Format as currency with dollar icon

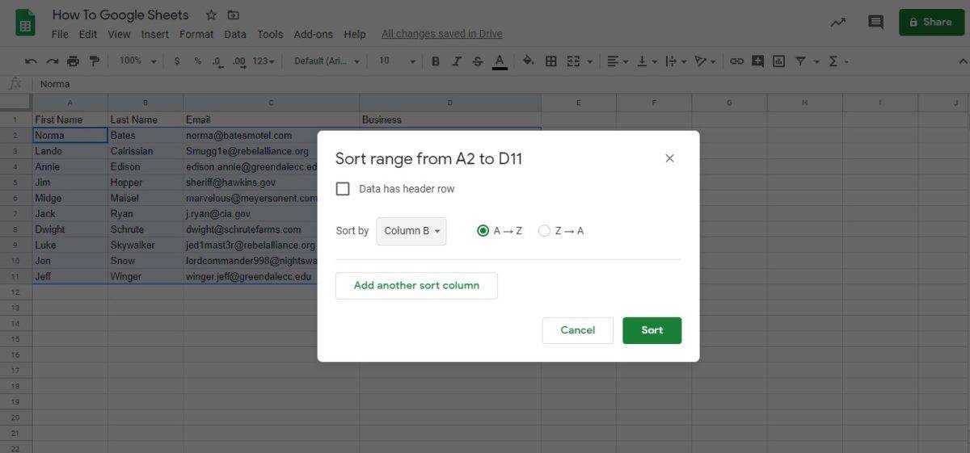[177, 61]
